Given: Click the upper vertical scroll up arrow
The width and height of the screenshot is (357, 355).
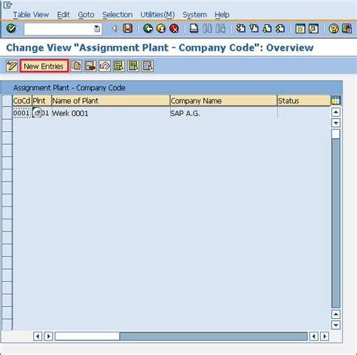Looking at the screenshot, I should pyautogui.click(x=336, y=112).
